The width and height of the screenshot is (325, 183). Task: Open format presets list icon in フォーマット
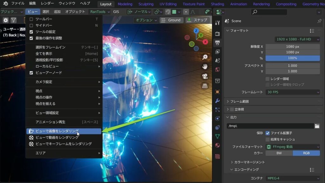312,31
